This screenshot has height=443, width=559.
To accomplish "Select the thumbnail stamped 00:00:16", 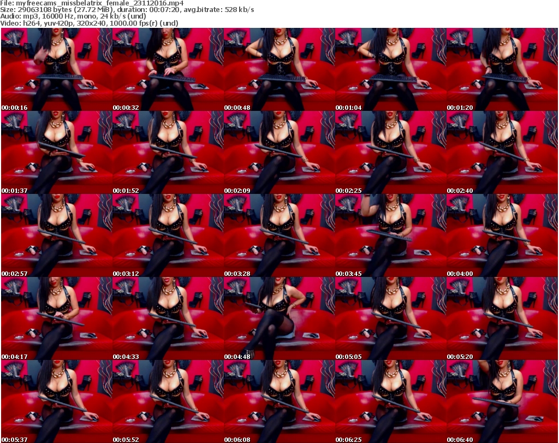I will pos(57,69).
